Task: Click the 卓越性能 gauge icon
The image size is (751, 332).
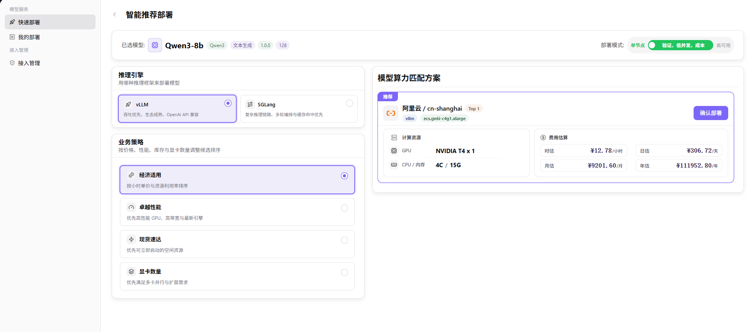Action: (x=131, y=207)
